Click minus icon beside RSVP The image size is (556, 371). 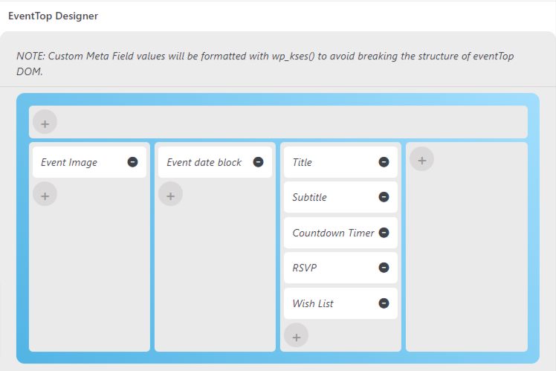(384, 268)
